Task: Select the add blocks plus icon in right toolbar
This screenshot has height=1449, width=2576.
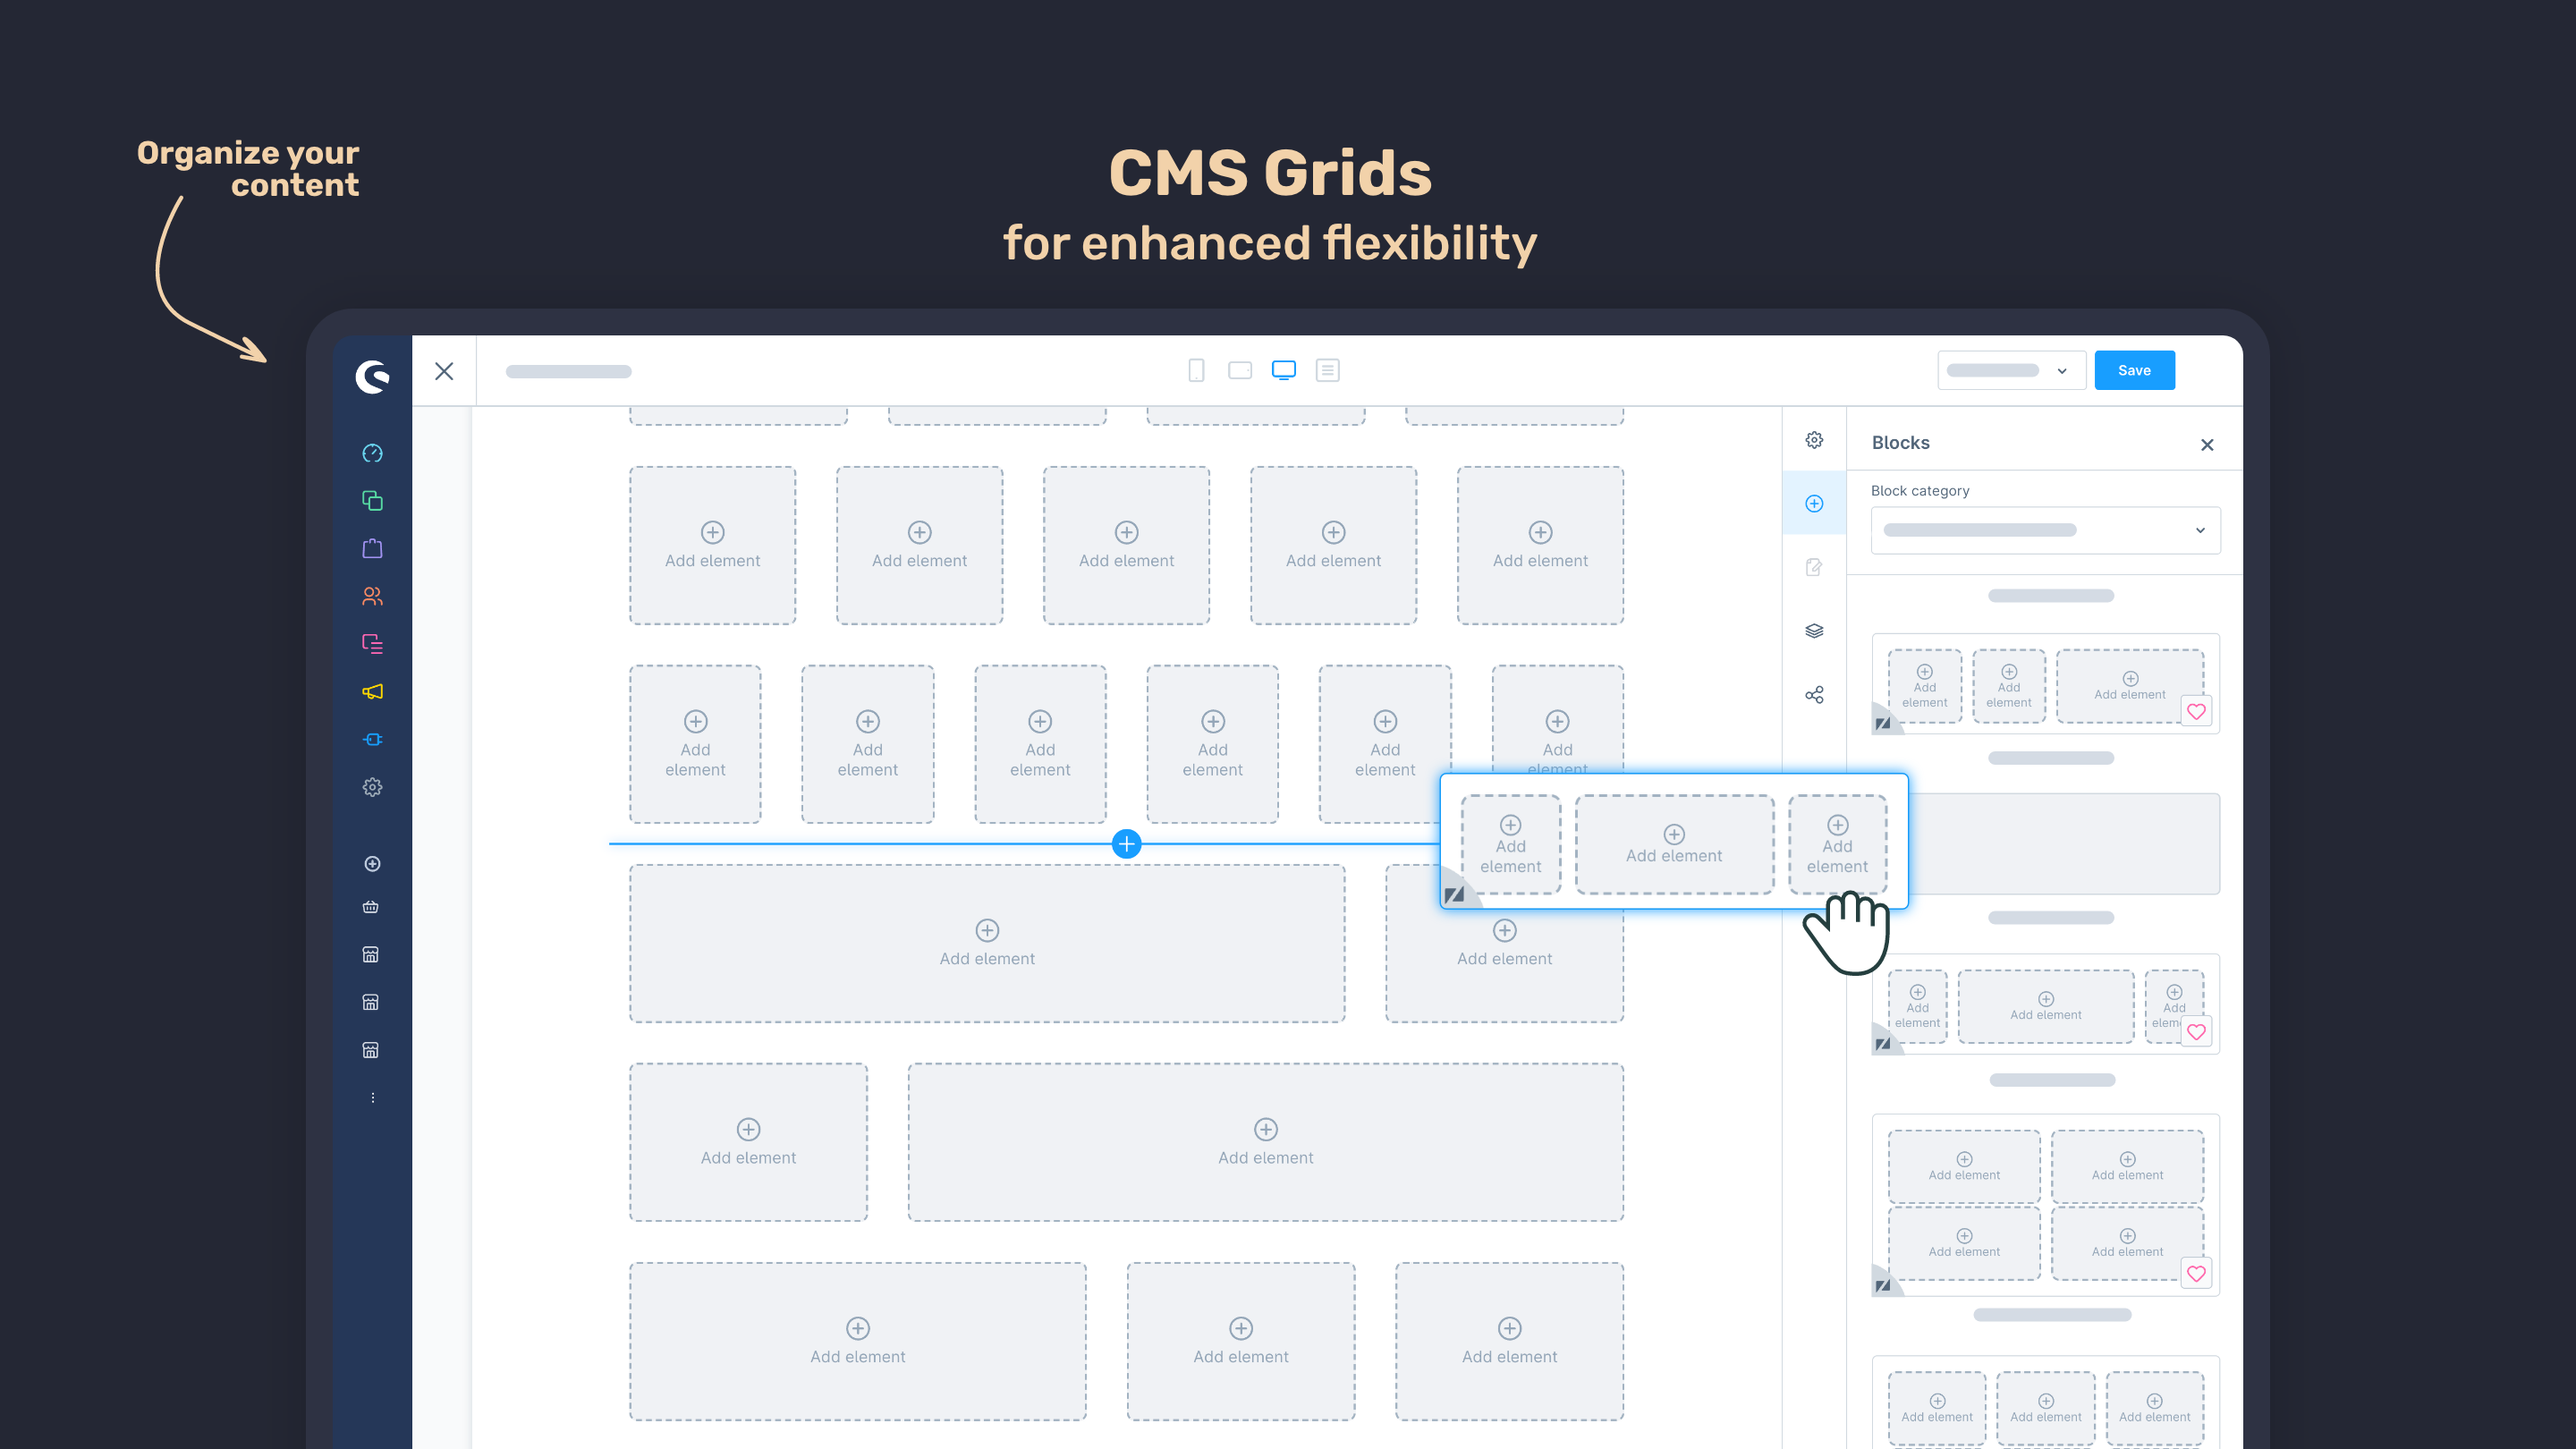Action: [x=1814, y=504]
